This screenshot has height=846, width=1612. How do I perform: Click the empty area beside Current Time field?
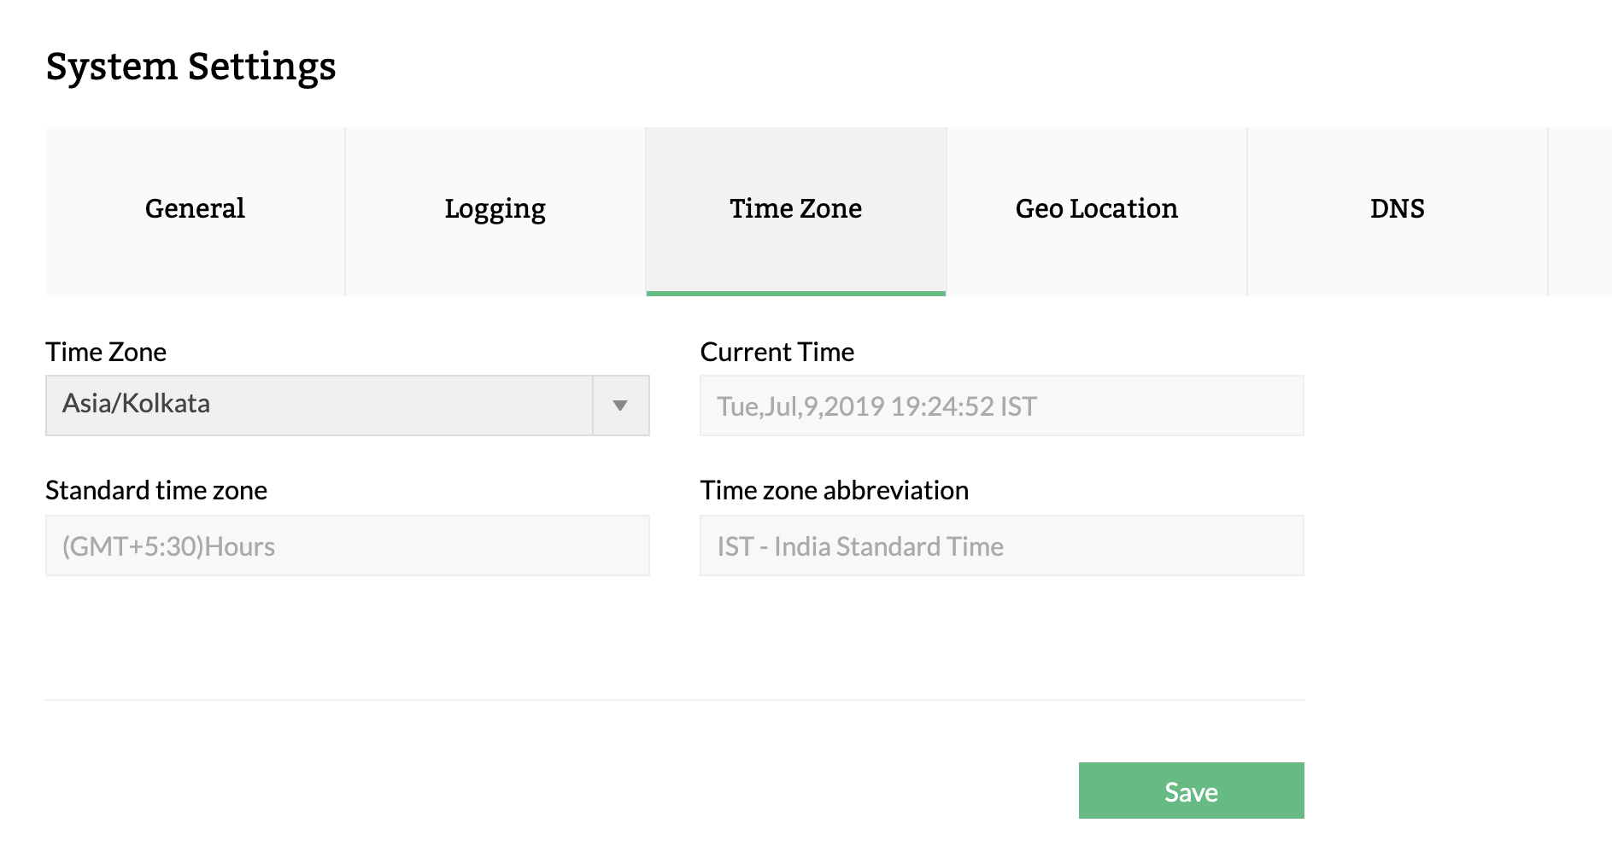click(x=1452, y=405)
